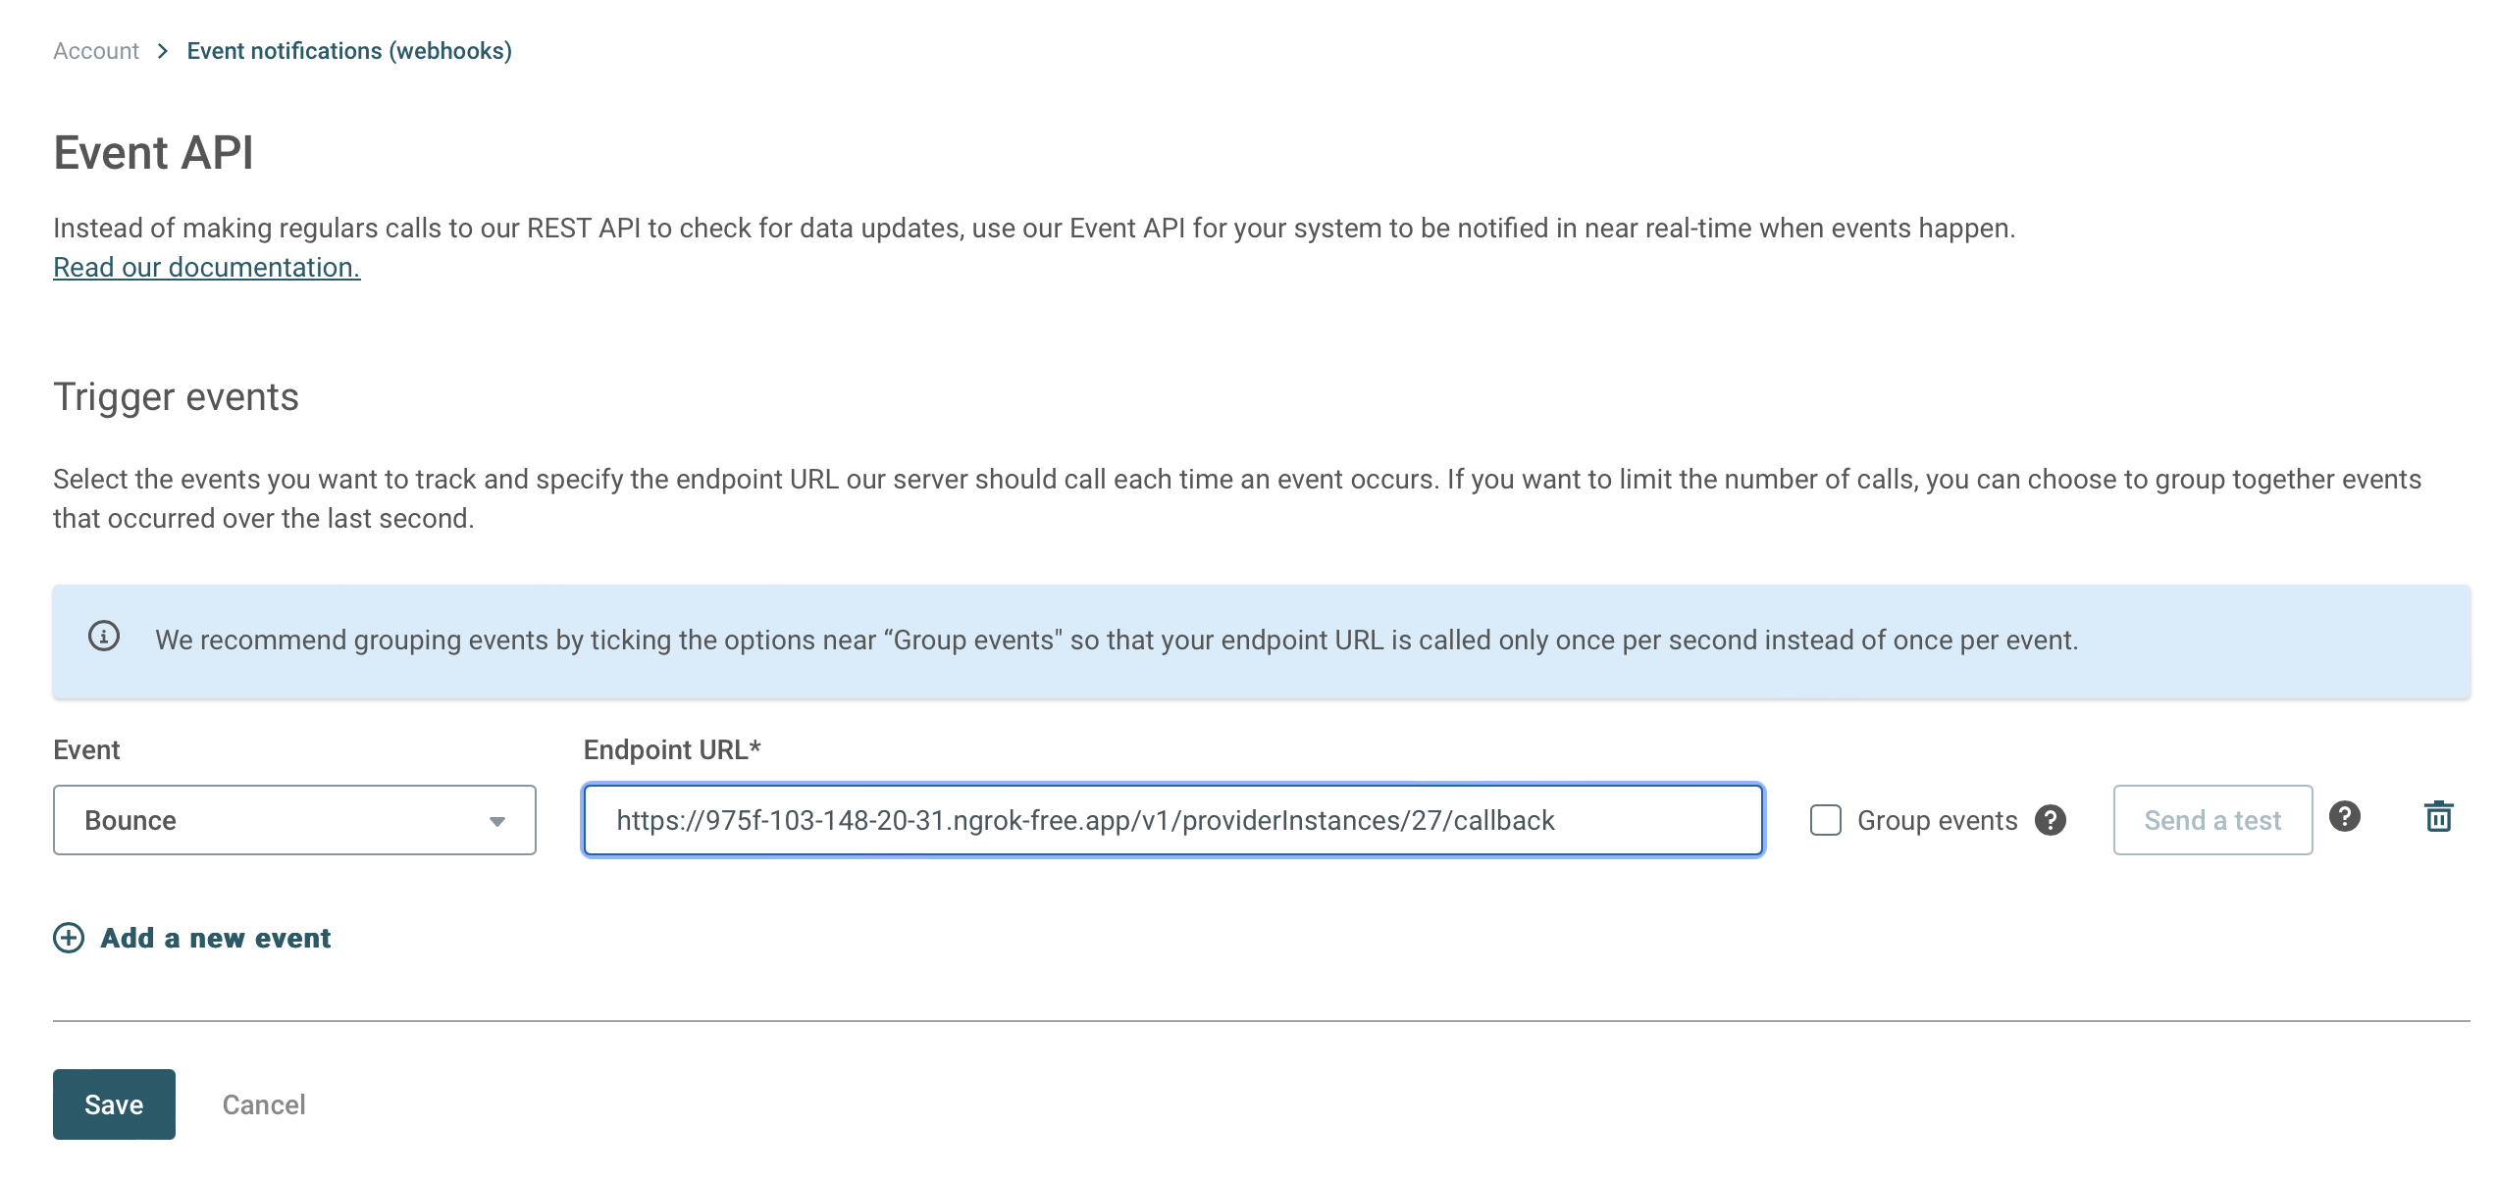Save the webhook configuration
The height and width of the screenshot is (1179, 2496).
[114, 1104]
